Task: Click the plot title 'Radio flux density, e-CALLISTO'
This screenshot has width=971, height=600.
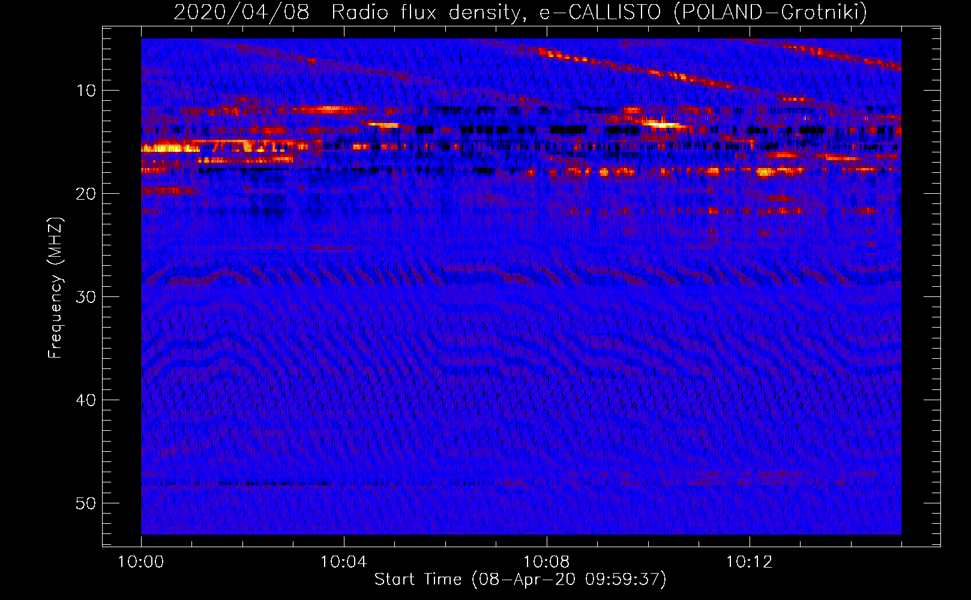Action: 496,13
